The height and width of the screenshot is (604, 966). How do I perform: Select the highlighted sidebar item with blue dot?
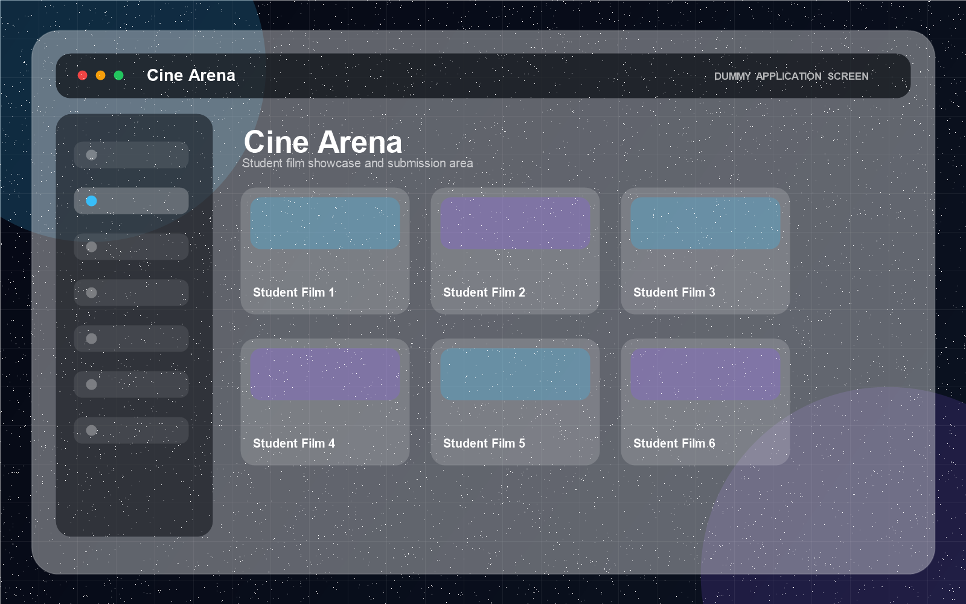pyautogui.click(x=131, y=201)
